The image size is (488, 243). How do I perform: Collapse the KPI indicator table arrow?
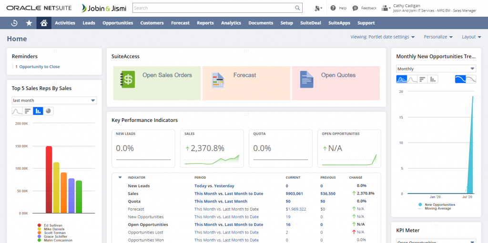pos(120,178)
